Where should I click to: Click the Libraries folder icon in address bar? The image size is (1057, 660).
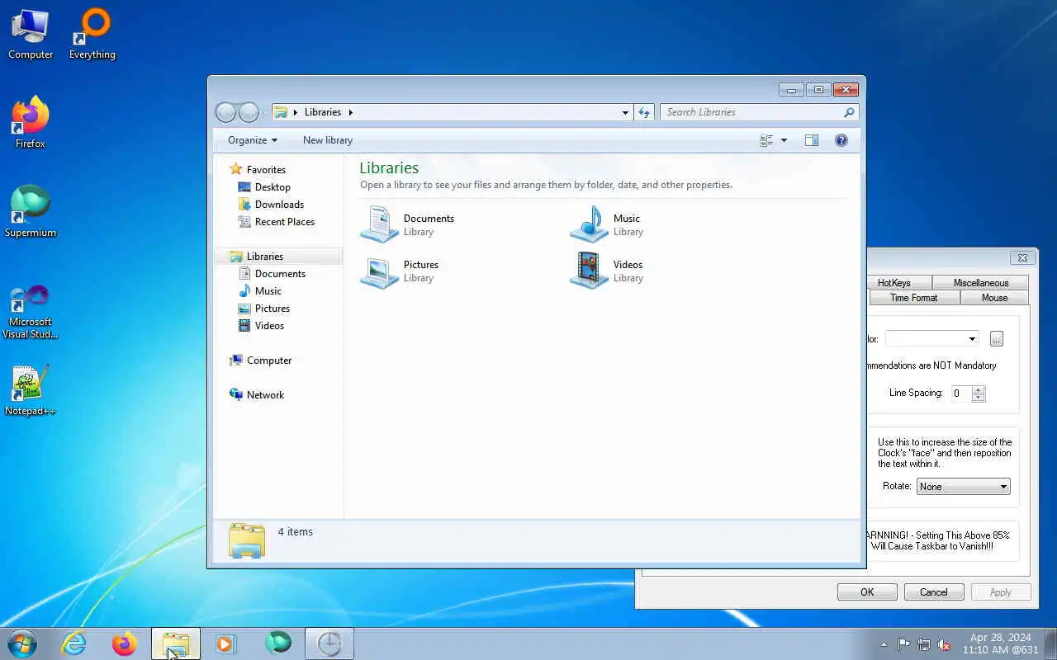pyautogui.click(x=281, y=112)
